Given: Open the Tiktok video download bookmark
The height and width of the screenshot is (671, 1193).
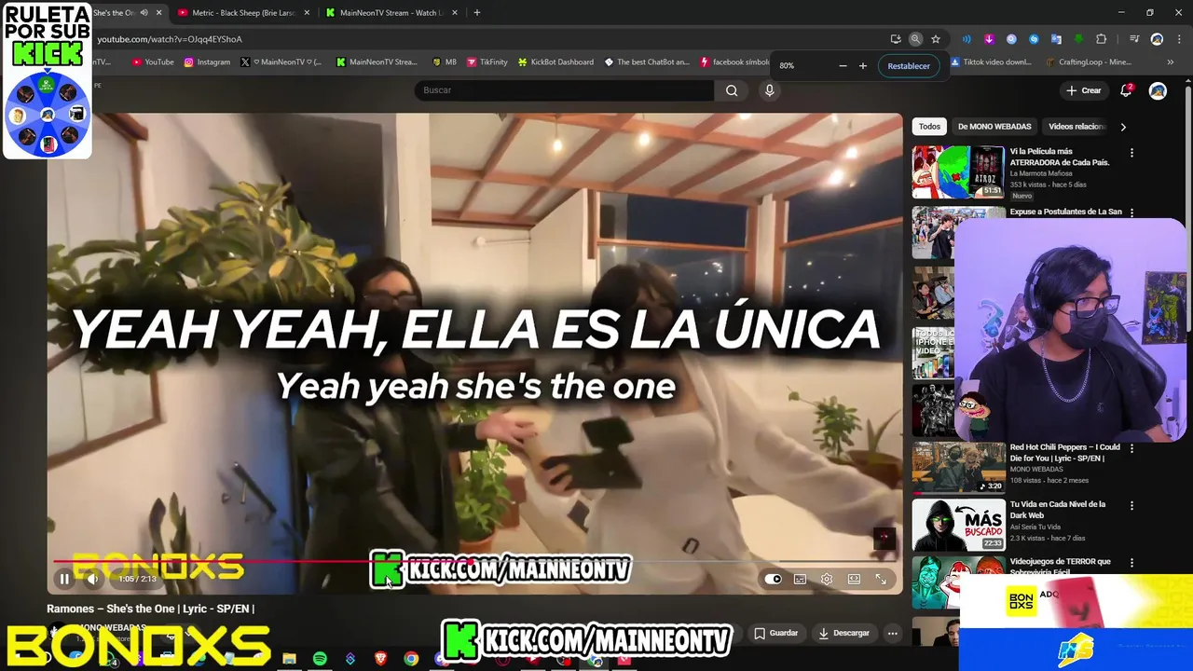Looking at the screenshot, I should (991, 62).
